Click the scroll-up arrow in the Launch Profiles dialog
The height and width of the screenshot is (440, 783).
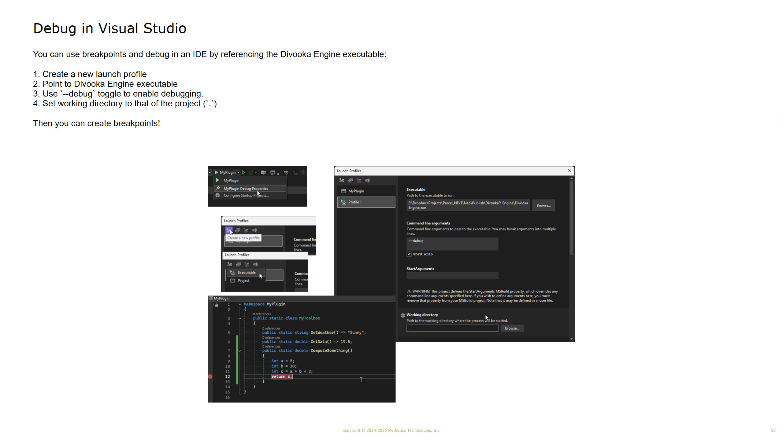(571, 178)
